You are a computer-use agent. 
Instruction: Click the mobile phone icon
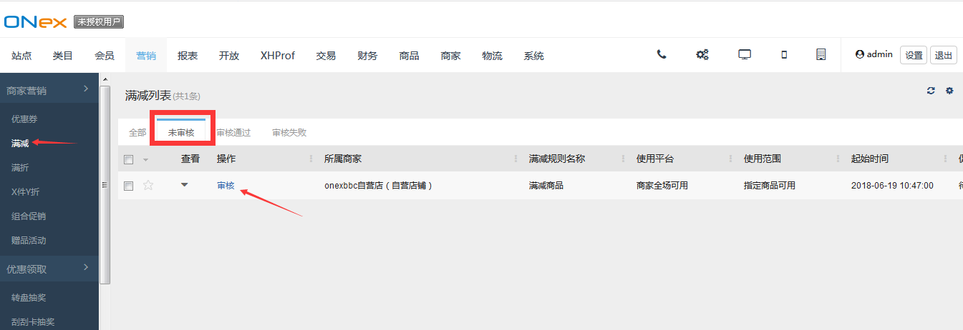coord(784,54)
